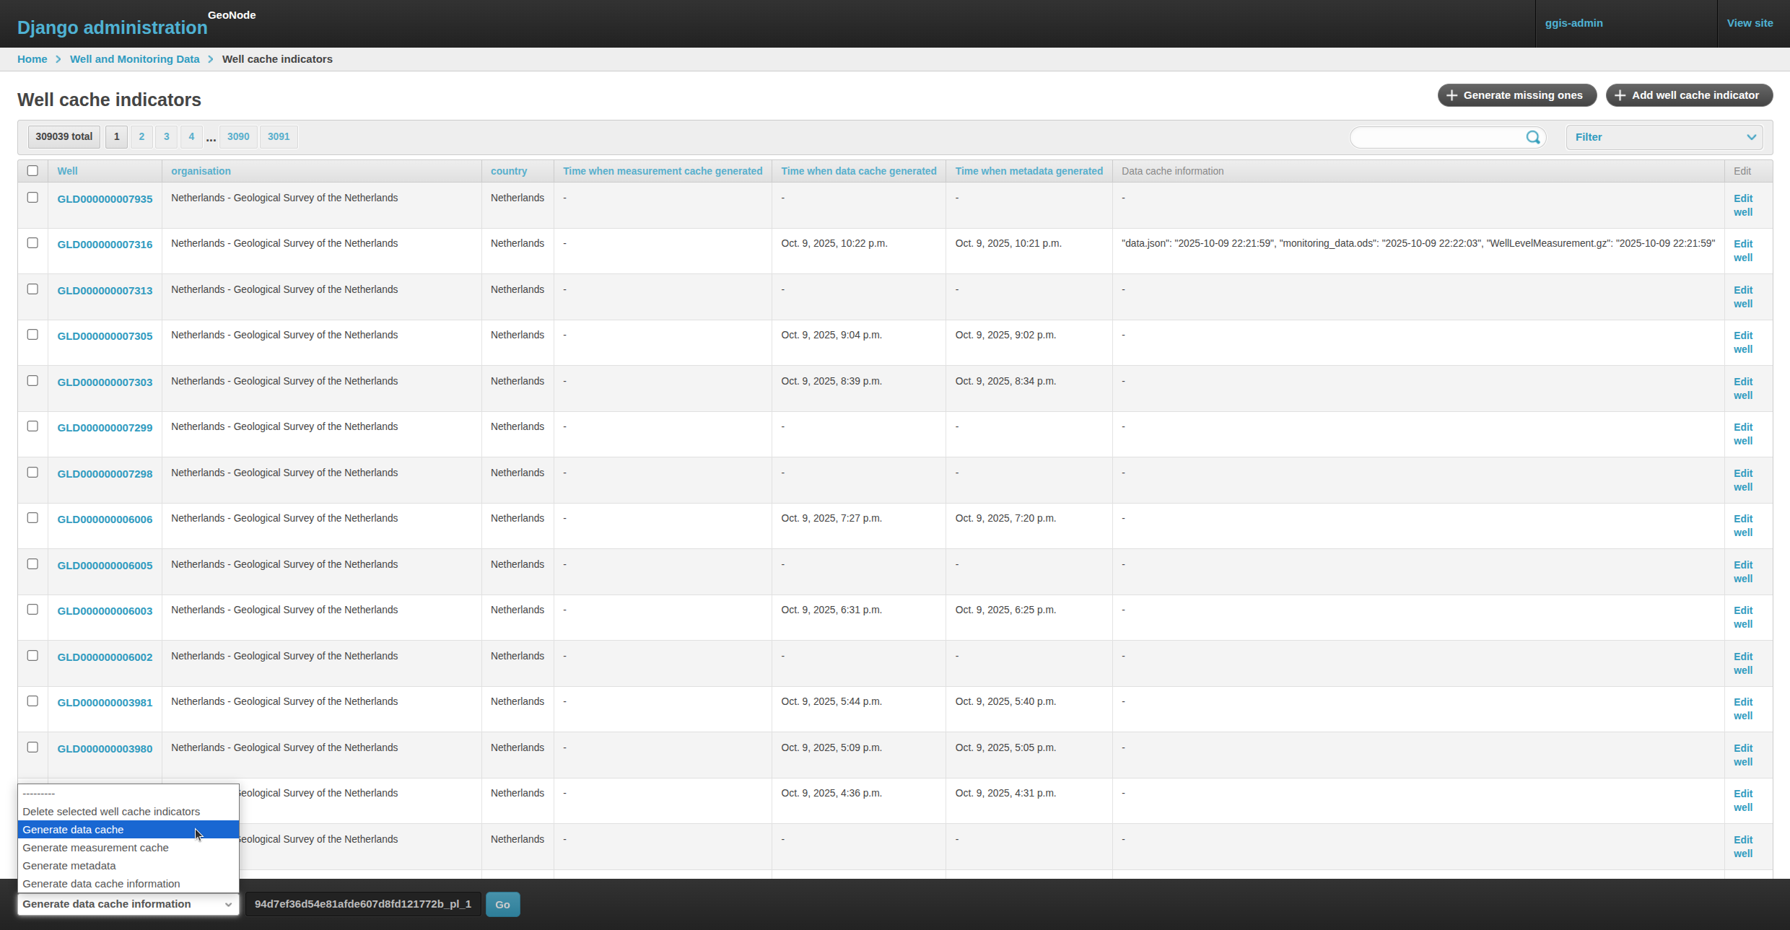The width and height of the screenshot is (1790, 930).
Task: Choose Generate measurement cache from the action menu
Action: click(x=95, y=847)
